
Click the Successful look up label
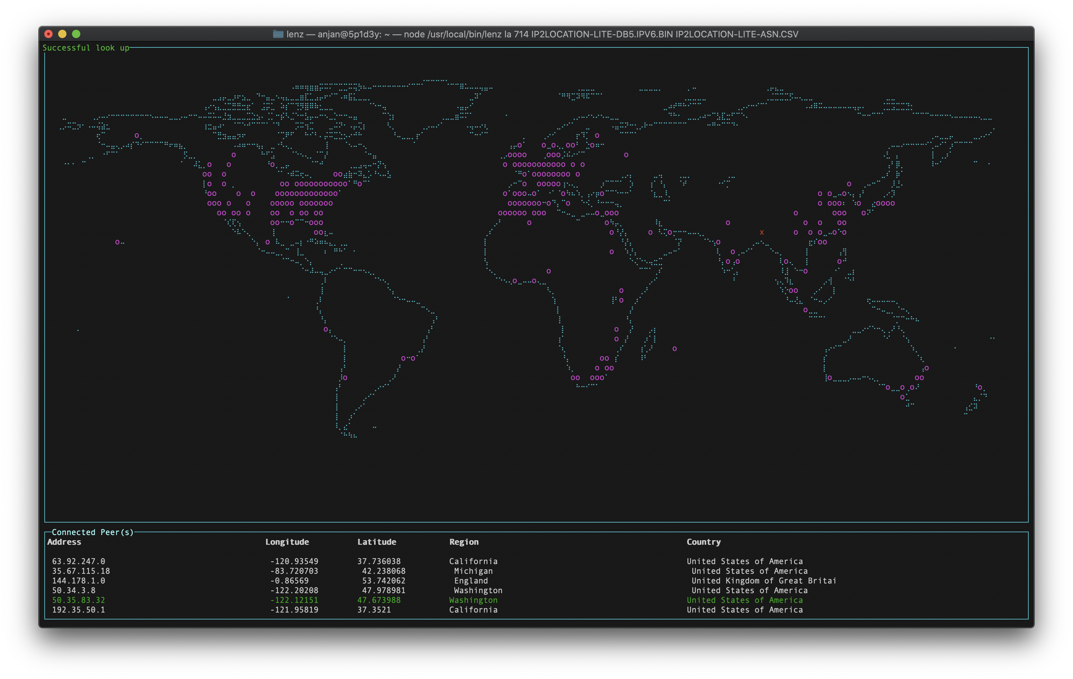86,48
